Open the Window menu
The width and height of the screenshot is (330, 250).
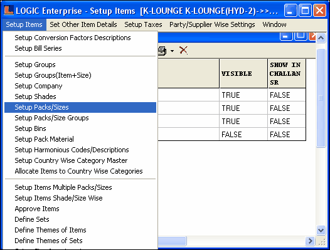[x=274, y=24]
